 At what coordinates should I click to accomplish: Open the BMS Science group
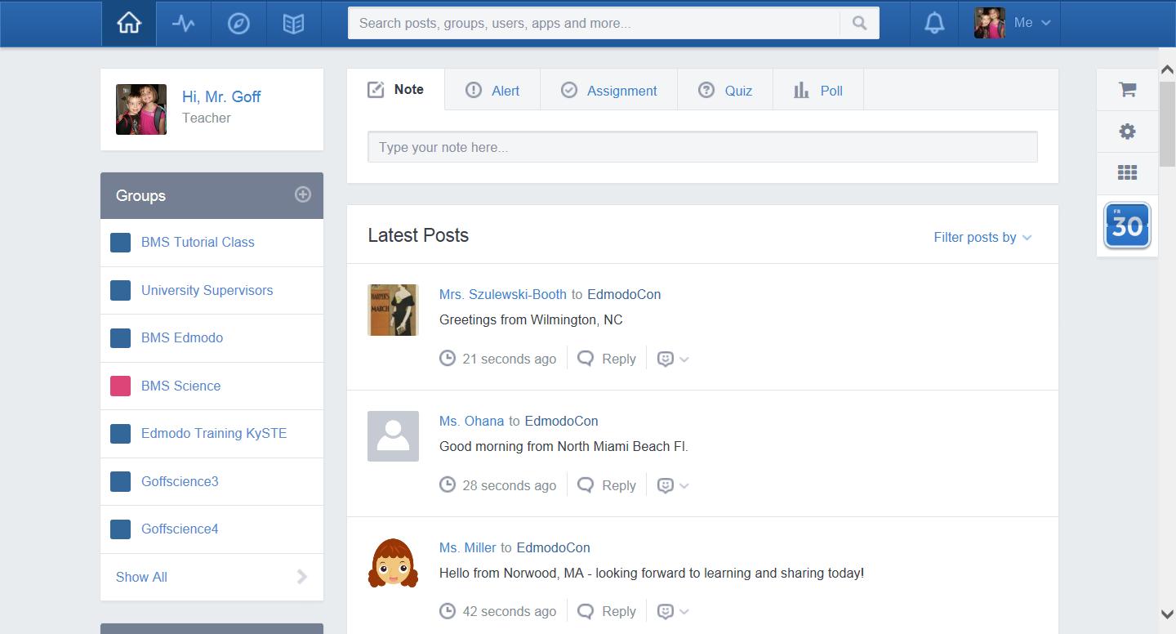coord(180,386)
